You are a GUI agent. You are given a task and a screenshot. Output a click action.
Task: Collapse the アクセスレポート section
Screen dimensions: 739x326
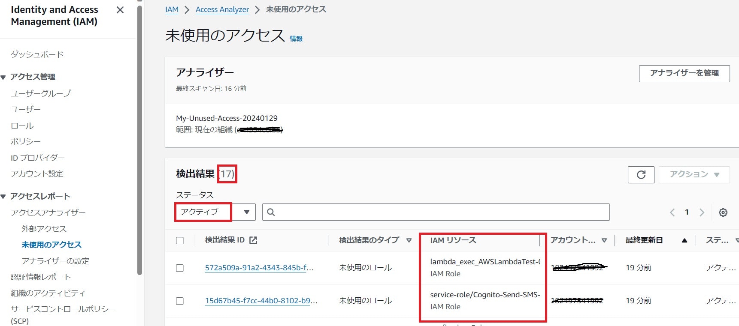tap(3, 197)
